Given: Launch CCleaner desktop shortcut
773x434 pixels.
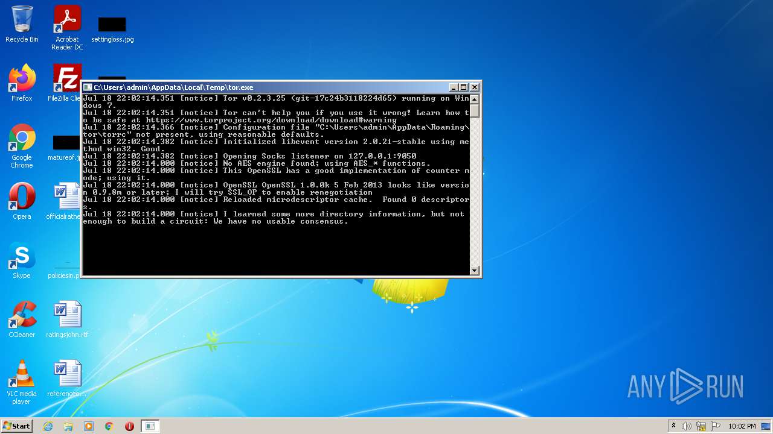Looking at the screenshot, I should pos(22,319).
